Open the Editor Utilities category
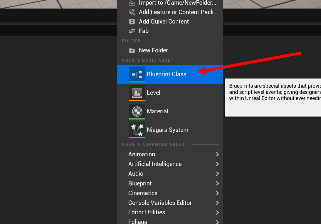The height and width of the screenshot is (224, 321). point(170,212)
